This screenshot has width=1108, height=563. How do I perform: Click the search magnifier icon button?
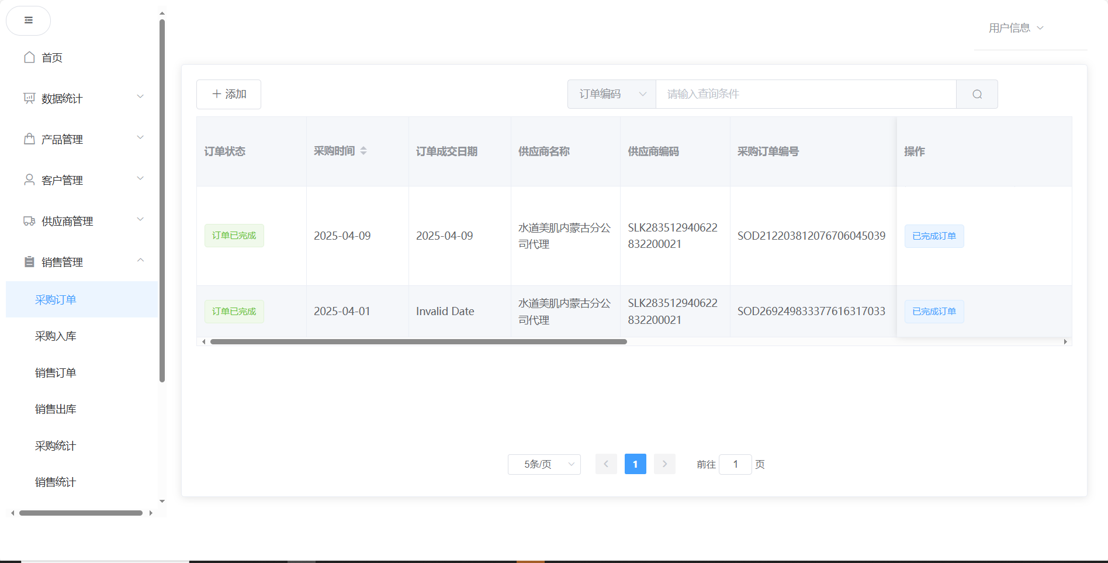(977, 94)
